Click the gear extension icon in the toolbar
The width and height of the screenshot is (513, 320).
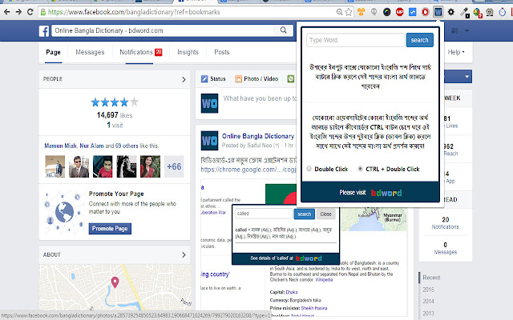(x=450, y=12)
